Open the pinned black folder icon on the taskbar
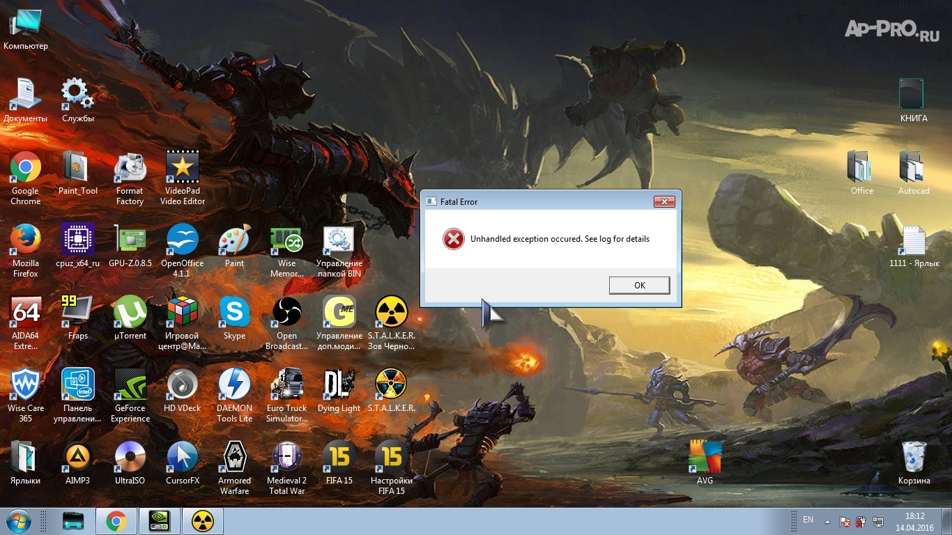The height and width of the screenshot is (535, 952). 73,521
